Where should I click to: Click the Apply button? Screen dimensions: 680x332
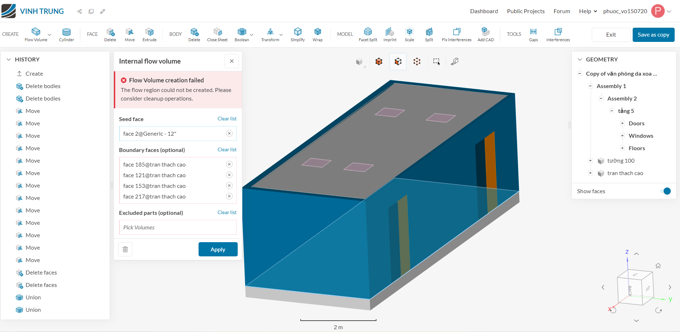[x=218, y=249]
